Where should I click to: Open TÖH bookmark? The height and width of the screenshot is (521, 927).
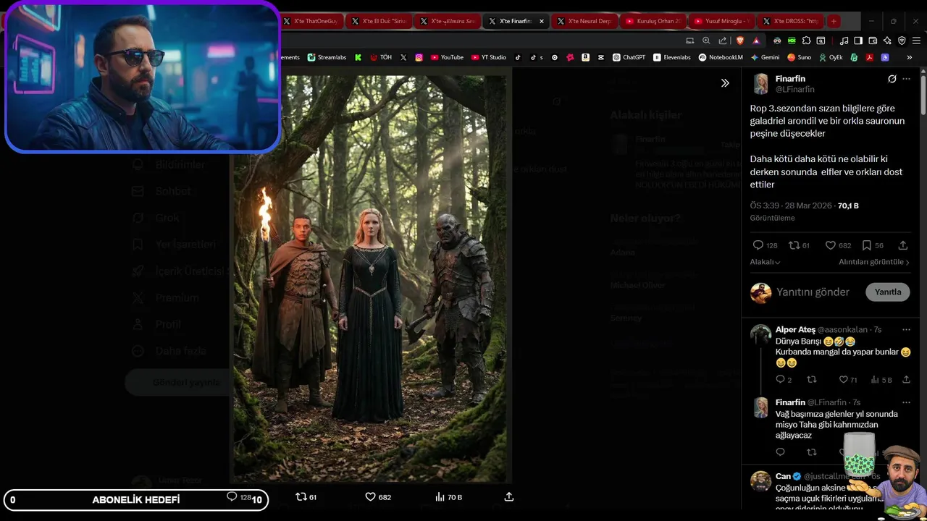pos(381,57)
